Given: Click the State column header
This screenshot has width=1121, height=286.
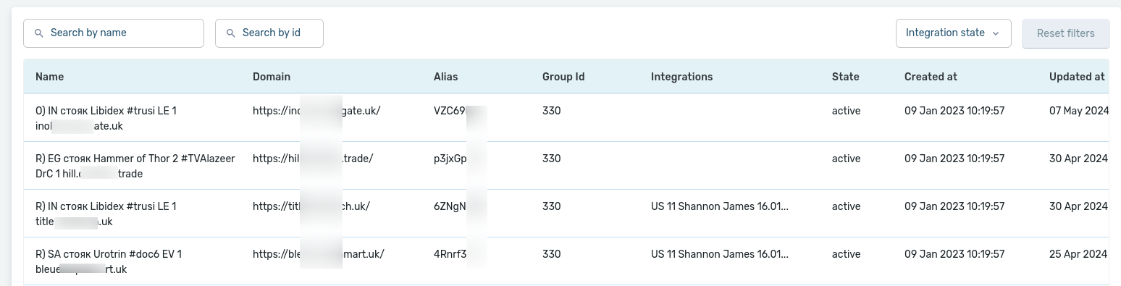Looking at the screenshot, I should pos(846,77).
